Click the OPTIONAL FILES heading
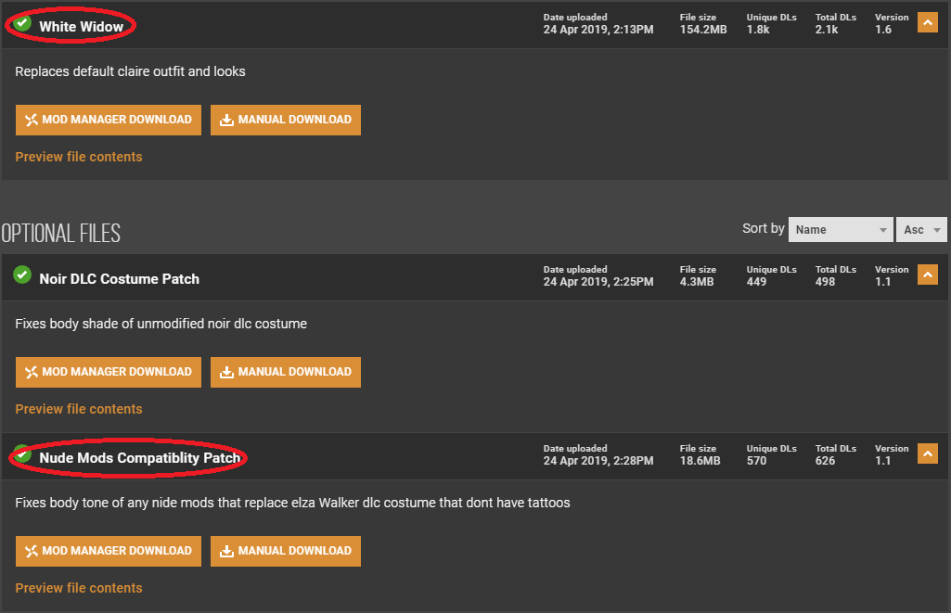Image resolution: width=951 pixels, height=613 pixels. coord(60,234)
